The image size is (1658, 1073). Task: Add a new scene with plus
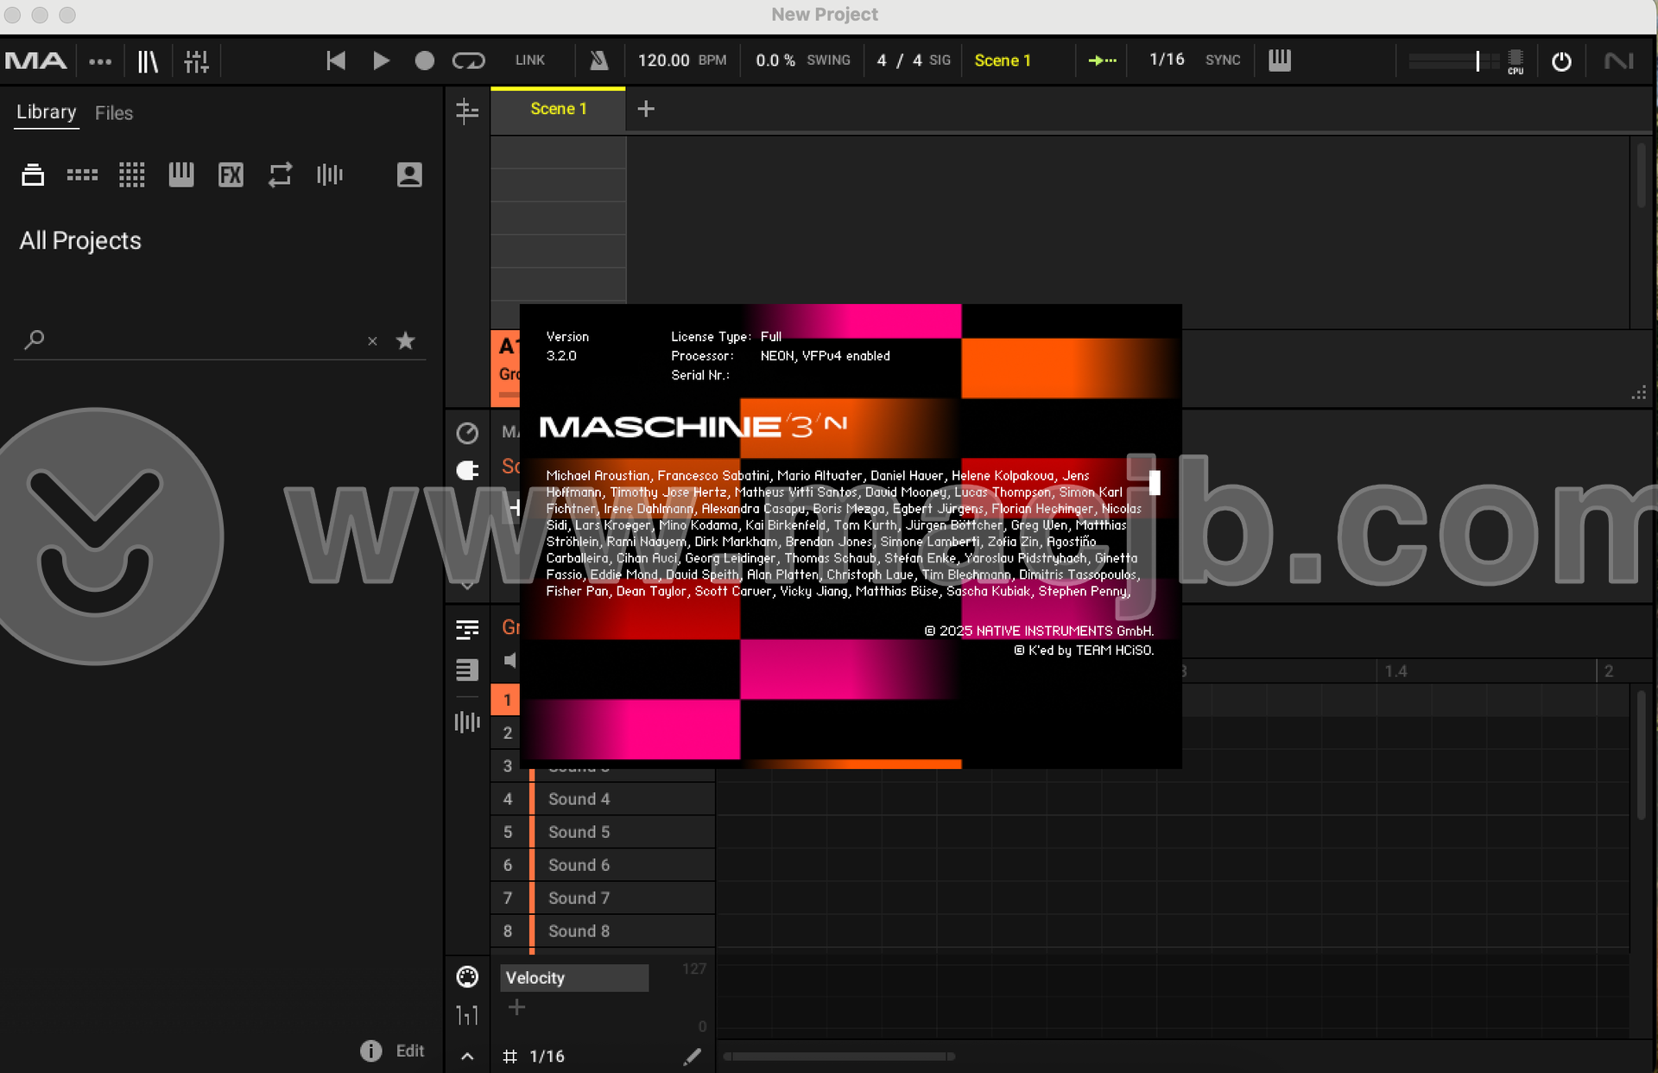(645, 109)
